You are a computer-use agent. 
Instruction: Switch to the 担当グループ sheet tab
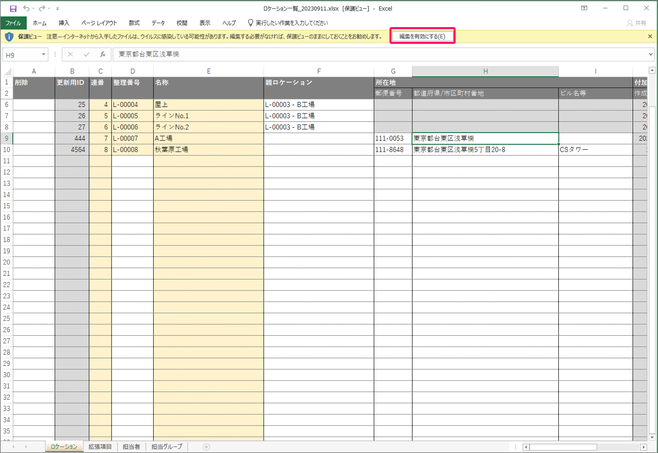click(167, 447)
